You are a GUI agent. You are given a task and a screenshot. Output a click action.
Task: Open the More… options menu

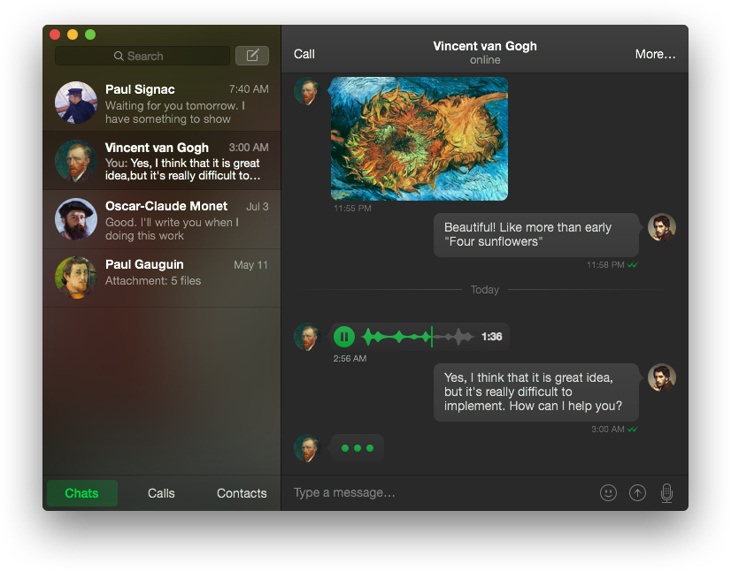click(655, 54)
